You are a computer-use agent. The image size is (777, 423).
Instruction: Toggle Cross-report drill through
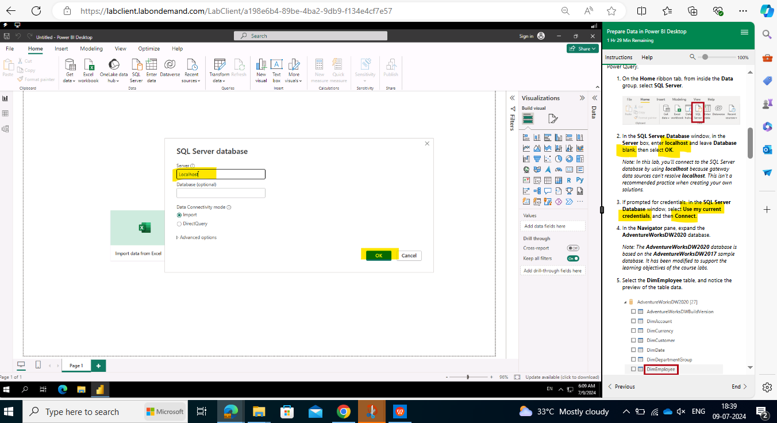(x=573, y=248)
